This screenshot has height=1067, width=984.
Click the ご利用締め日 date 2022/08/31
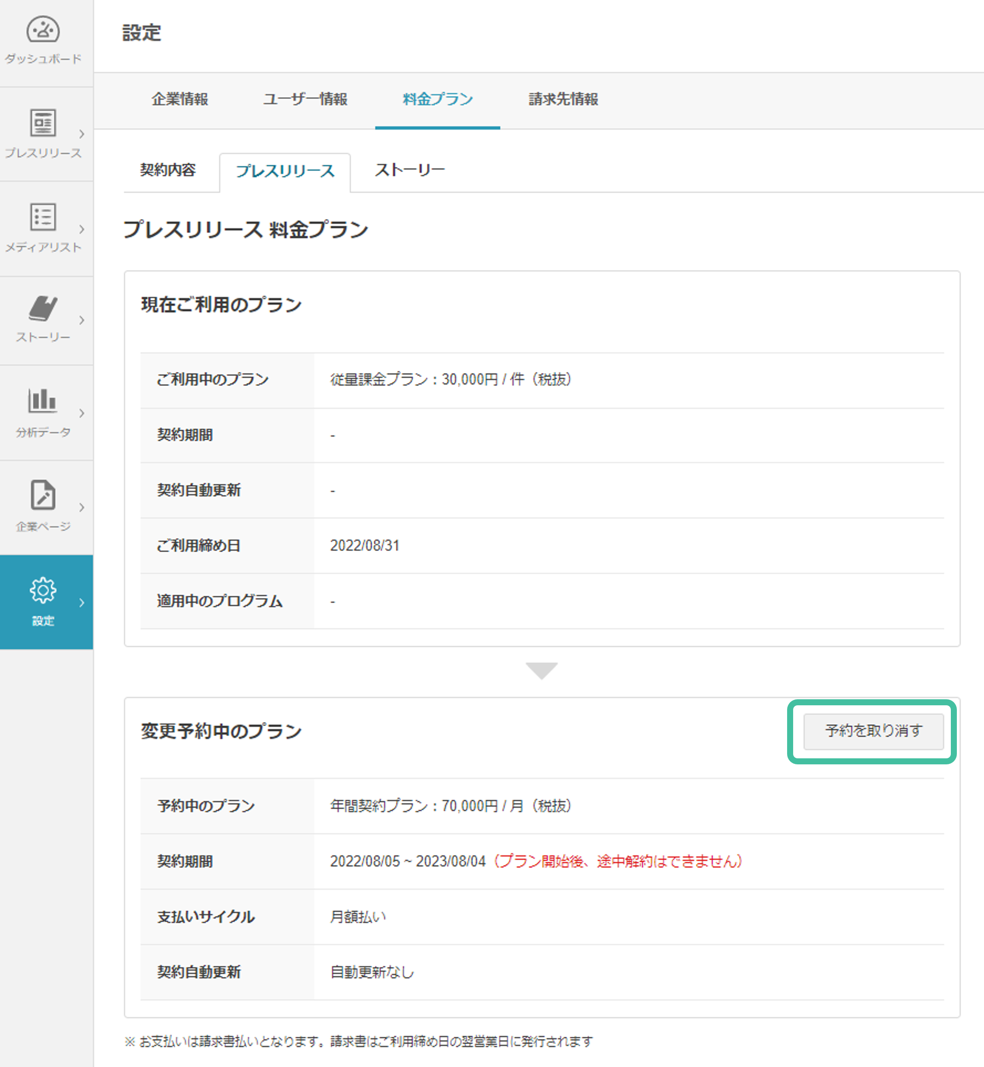tap(365, 545)
